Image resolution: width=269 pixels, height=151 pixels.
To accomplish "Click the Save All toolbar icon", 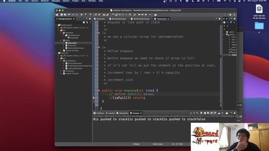I will [65, 15].
